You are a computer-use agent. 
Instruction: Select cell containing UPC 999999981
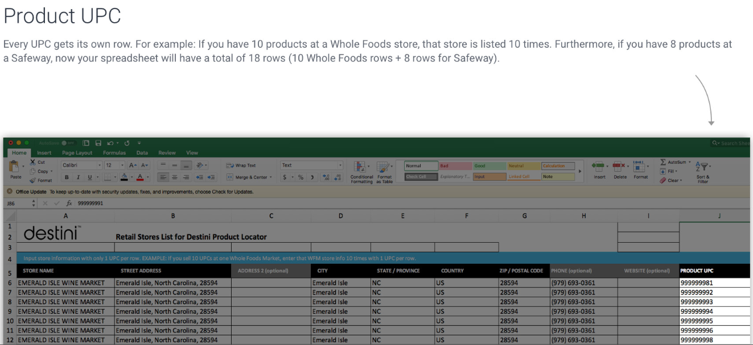click(x=714, y=282)
